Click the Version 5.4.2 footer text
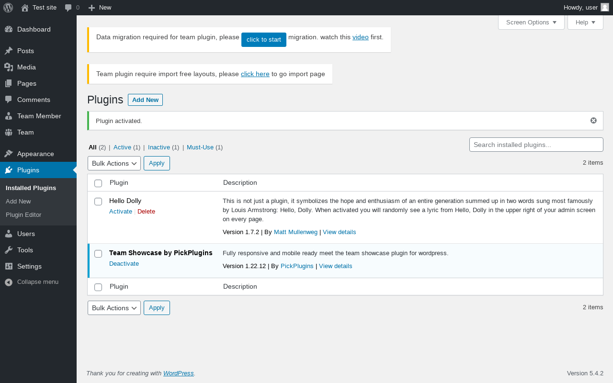 click(x=585, y=373)
